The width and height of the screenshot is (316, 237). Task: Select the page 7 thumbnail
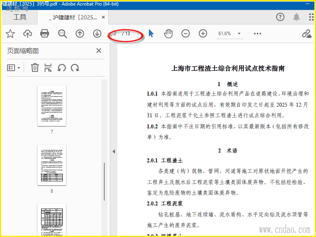pos(52,106)
